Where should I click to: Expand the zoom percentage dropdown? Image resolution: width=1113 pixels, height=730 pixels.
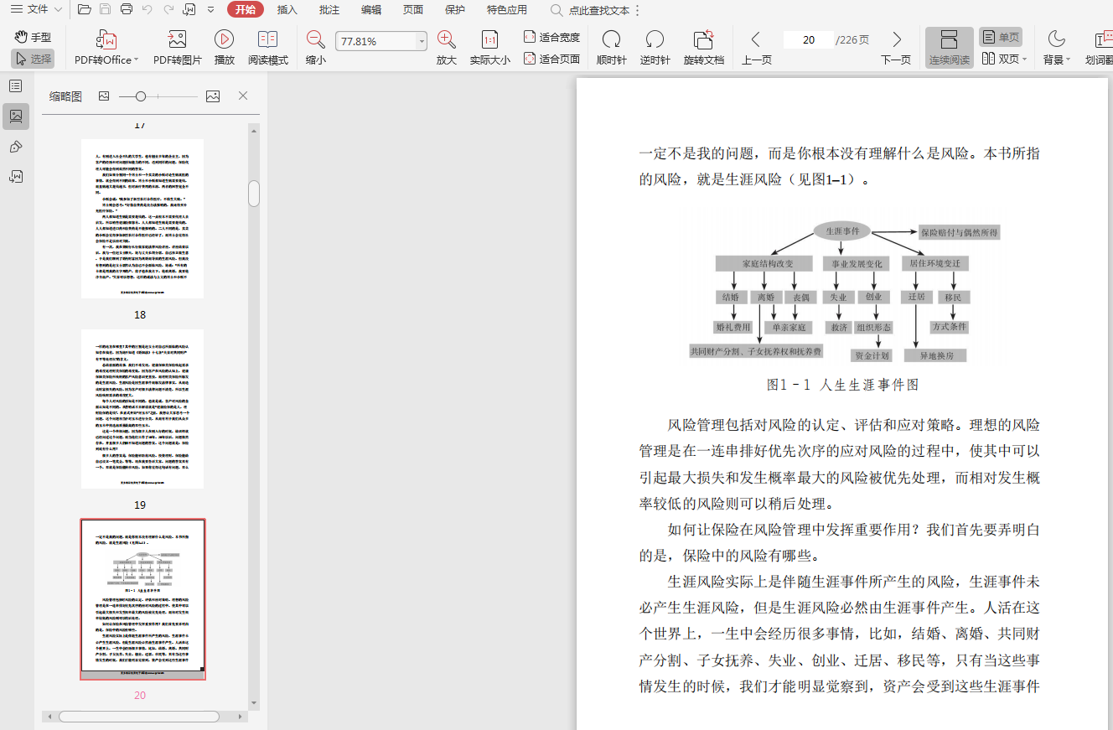[422, 41]
